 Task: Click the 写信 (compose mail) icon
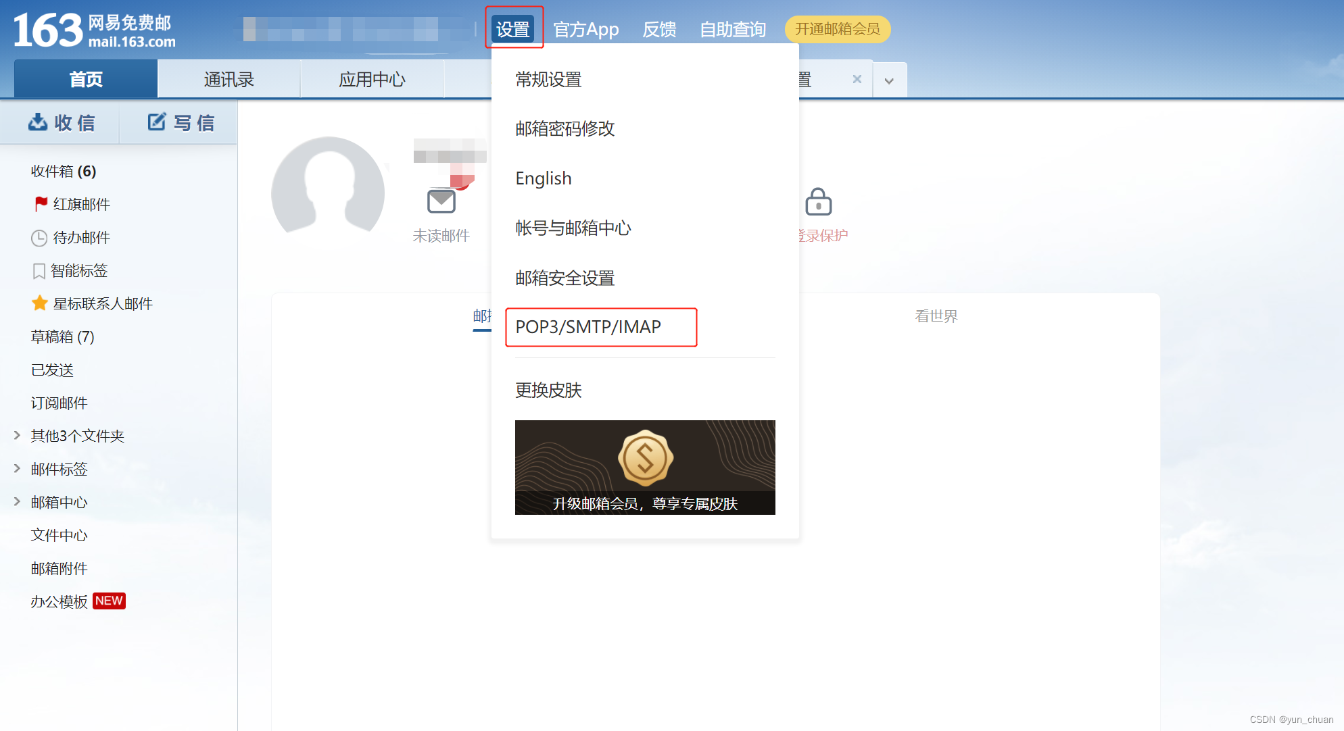[x=155, y=122]
